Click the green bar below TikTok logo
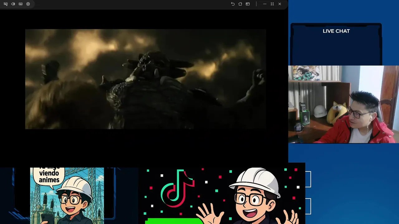The width and height of the screenshot is (399, 224). coord(174,221)
